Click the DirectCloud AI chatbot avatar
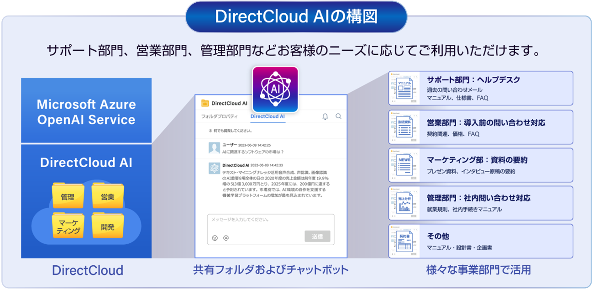Screen dimensions: 593x290 click(x=214, y=168)
